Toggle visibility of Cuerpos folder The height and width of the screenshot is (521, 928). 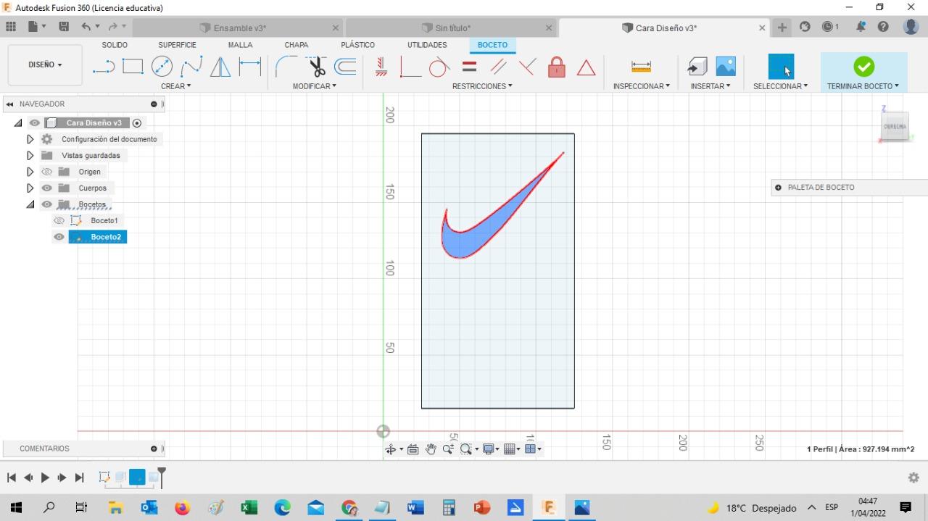(x=47, y=188)
